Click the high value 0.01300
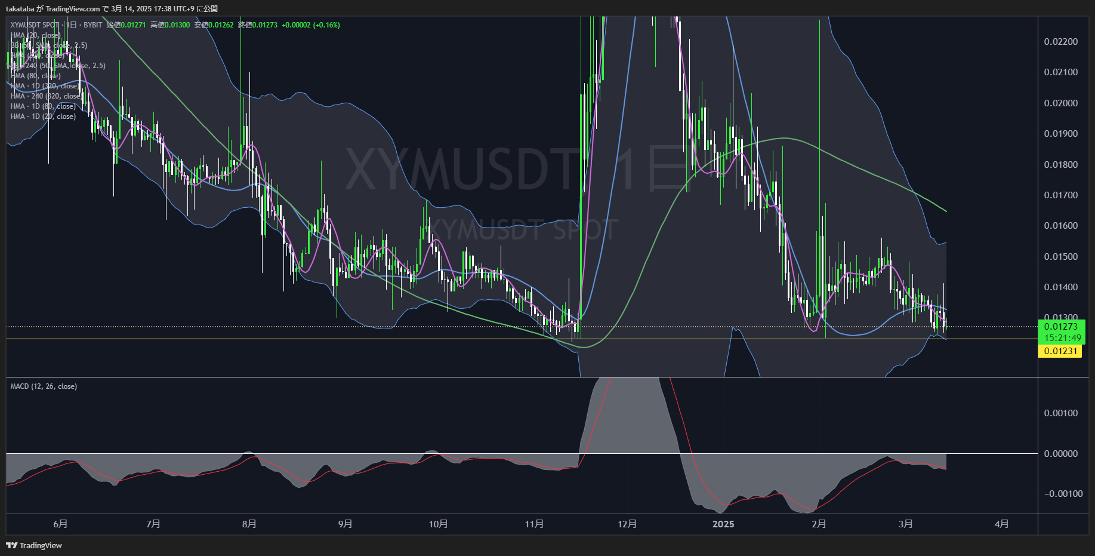 click(177, 25)
